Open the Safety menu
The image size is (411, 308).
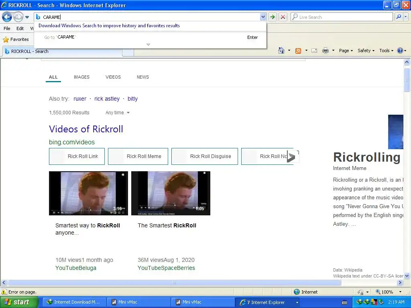(x=366, y=51)
